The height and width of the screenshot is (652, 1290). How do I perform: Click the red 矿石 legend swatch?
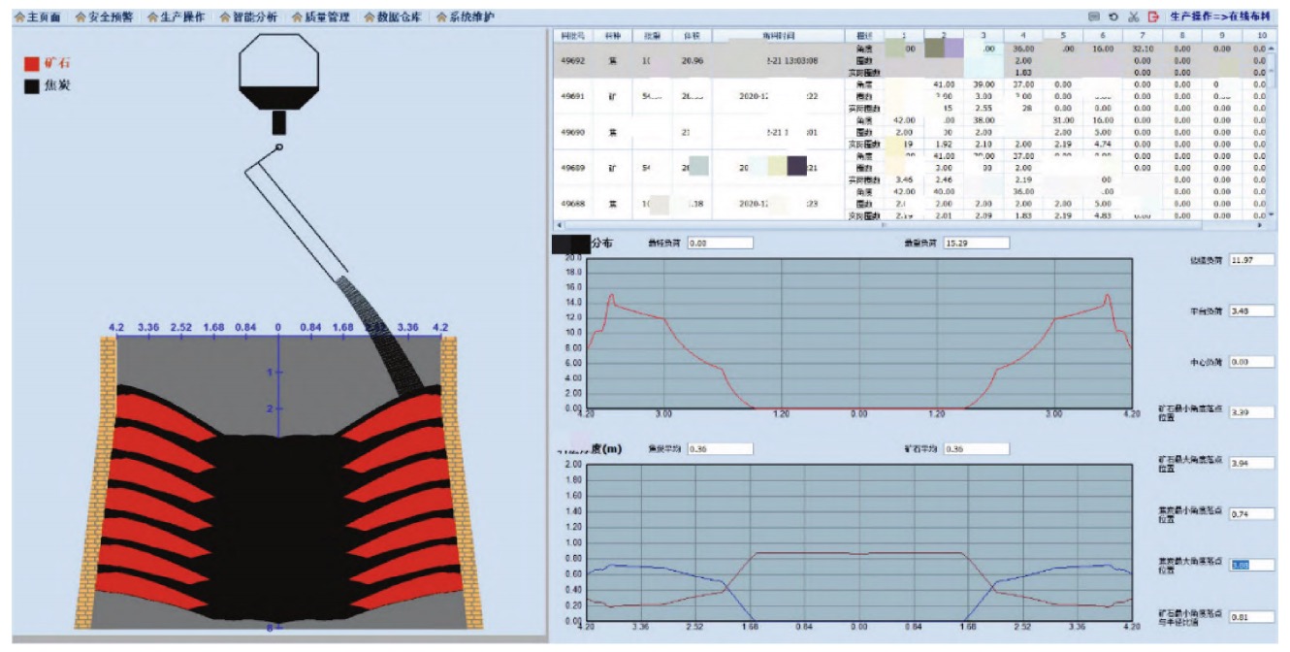click(32, 64)
